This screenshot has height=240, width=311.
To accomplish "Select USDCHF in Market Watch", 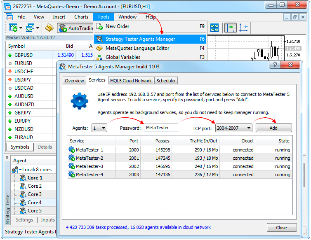I will point(24,72).
